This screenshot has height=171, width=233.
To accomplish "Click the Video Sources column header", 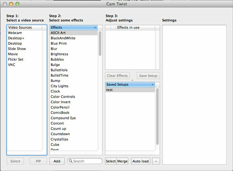I will coord(24,28).
